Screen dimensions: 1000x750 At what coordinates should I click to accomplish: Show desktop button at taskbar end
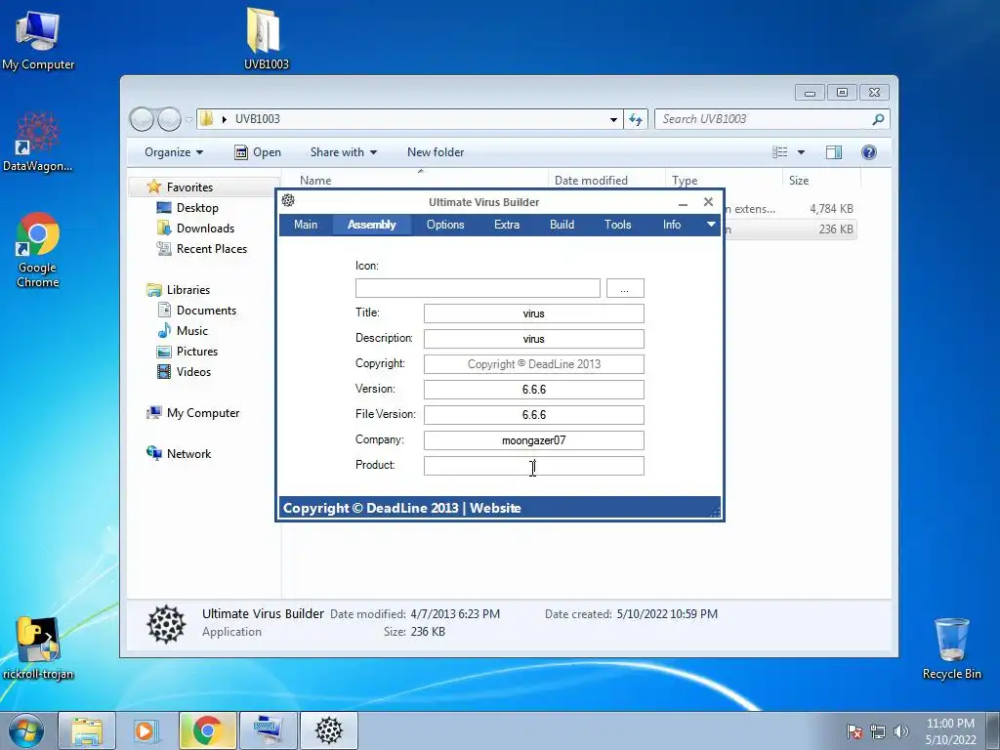[x=994, y=730]
